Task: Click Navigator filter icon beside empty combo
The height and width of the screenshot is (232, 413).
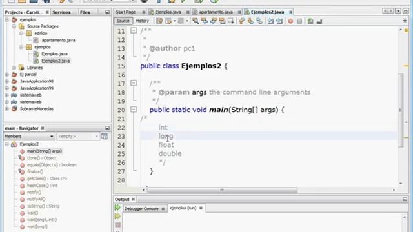Action: (105, 136)
